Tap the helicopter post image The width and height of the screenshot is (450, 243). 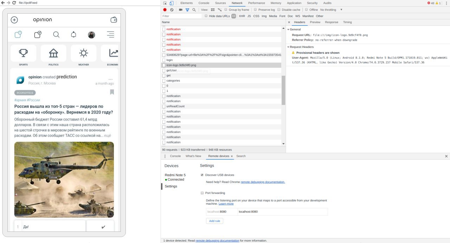(x=64, y=180)
